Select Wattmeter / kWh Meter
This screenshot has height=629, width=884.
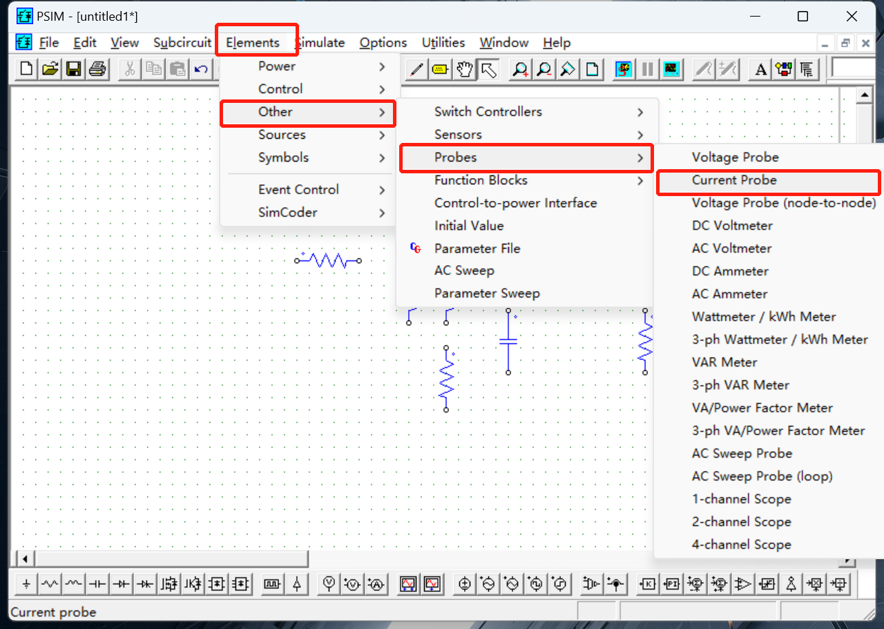point(768,317)
